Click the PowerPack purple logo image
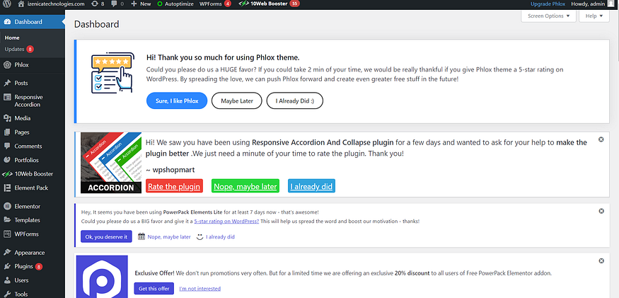The height and width of the screenshot is (298, 619). tap(102, 277)
